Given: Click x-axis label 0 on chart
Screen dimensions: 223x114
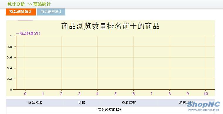Looking at the screenshot, I should 25,94.
